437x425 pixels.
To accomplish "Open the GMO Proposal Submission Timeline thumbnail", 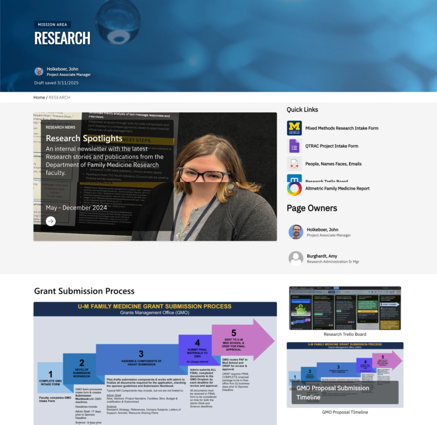I will click(345, 375).
